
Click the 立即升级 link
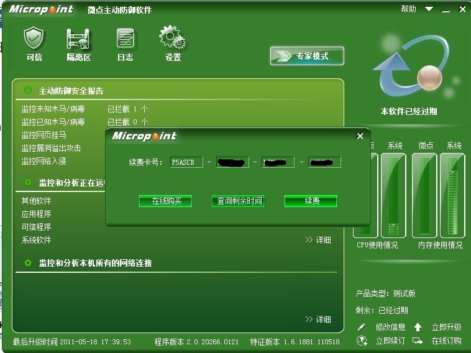click(x=446, y=327)
